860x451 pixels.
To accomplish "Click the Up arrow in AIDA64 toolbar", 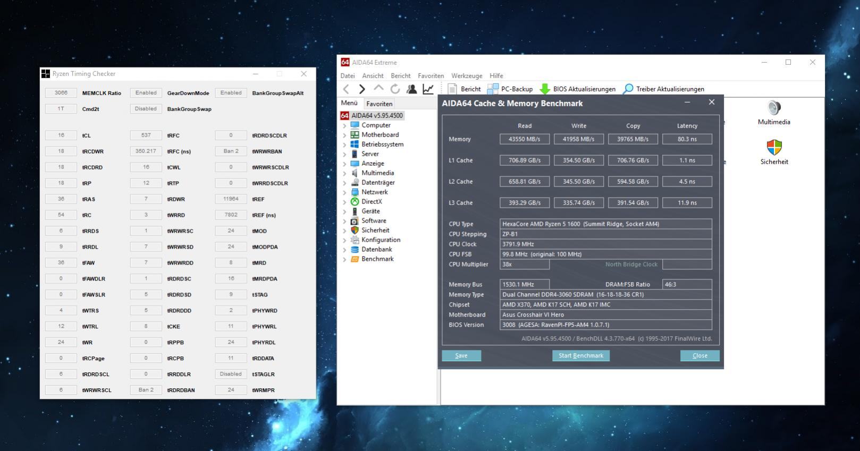I will point(378,88).
